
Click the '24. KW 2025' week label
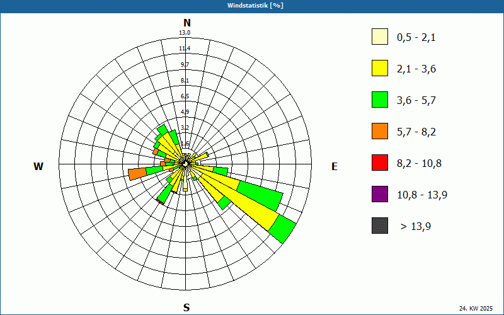click(x=476, y=308)
